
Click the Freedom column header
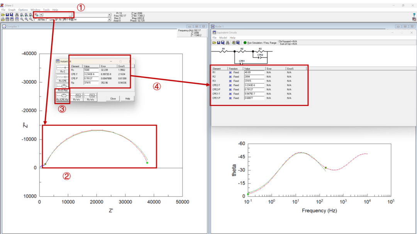point(235,69)
